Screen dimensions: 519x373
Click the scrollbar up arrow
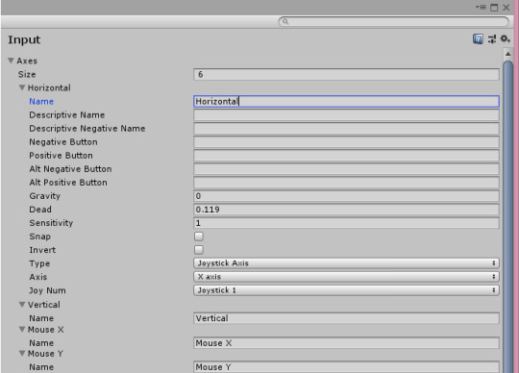[508, 54]
